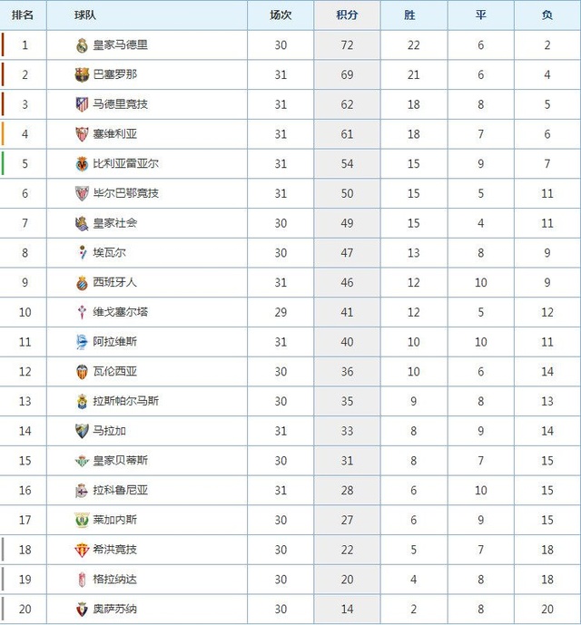Image resolution: width=581 pixels, height=625 pixels.
Task: Click the Atlético Madrid crest icon
Action: pyautogui.click(x=82, y=104)
